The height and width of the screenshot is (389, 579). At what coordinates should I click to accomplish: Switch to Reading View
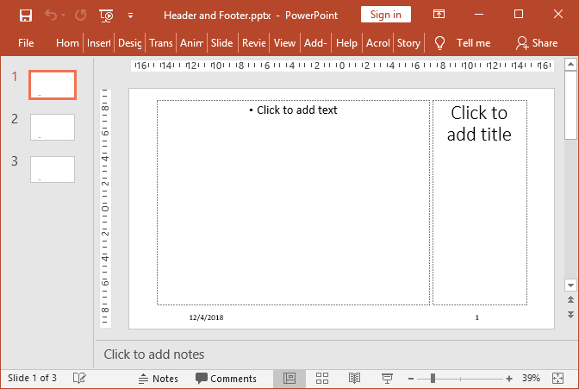pyautogui.click(x=354, y=378)
